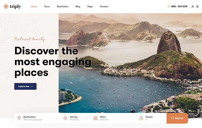Click the Explore Now button

26,86
